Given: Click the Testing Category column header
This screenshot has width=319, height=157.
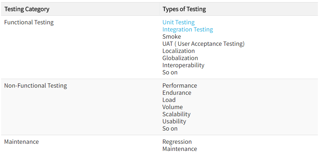Looking at the screenshot, I should [x=27, y=9].
